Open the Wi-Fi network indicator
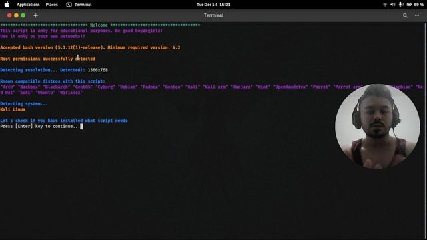Viewport: 427px width, 240px height. tap(385, 5)
